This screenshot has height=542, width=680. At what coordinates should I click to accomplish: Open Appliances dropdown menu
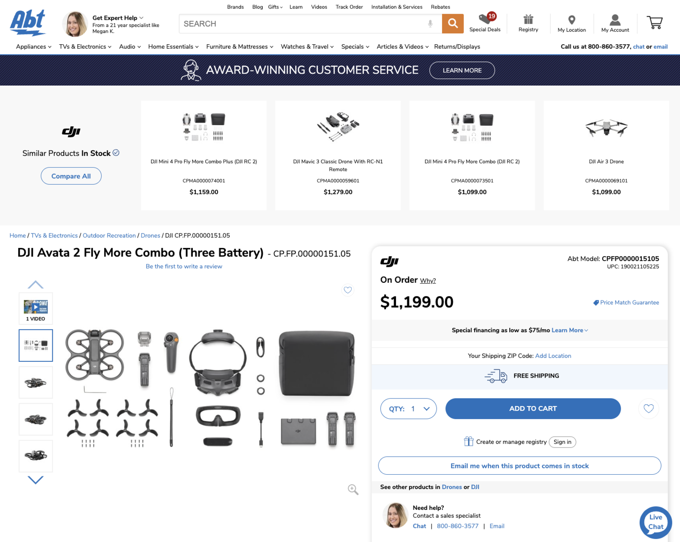(x=34, y=47)
